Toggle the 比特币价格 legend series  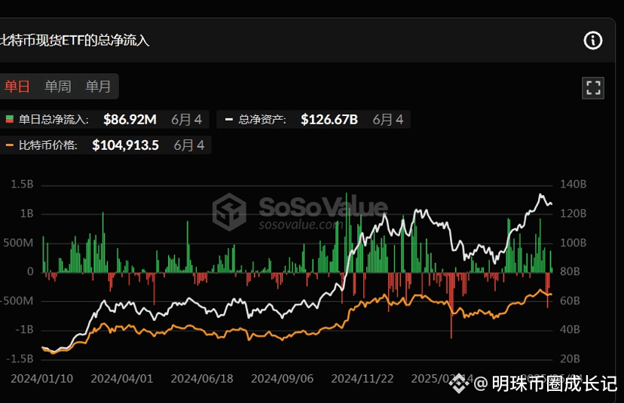click(x=105, y=145)
